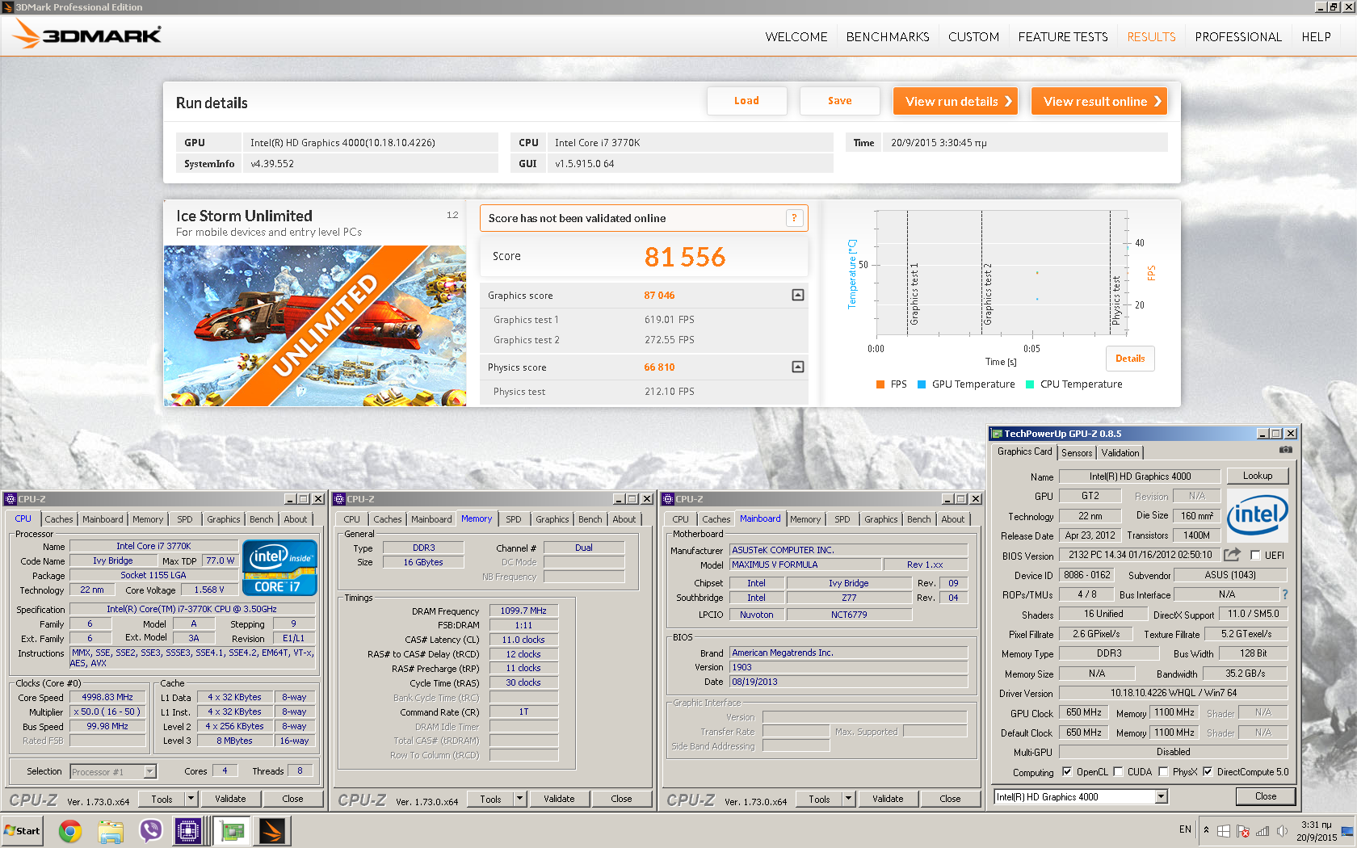The width and height of the screenshot is (1357, 848).
Task: Open the Processor #1 selection dropdown
Action: 149,771
